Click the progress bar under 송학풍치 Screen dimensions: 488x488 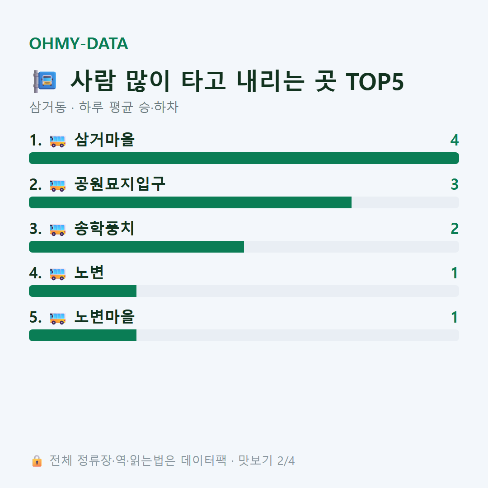(244, 247)
